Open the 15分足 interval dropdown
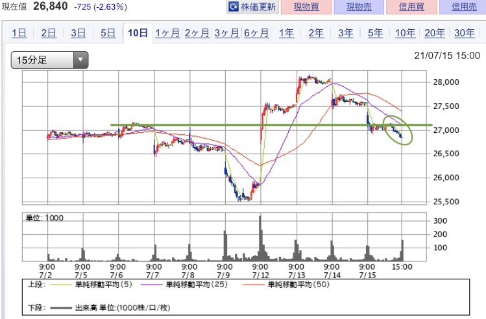This screenshot has height=319, width=486. click(49, 60)
